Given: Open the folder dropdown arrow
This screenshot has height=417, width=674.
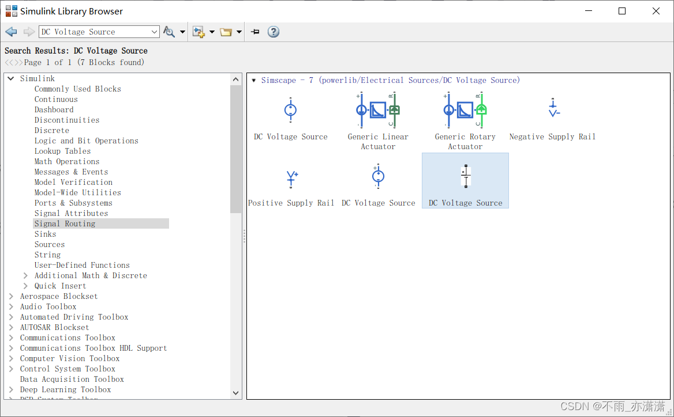Looking at the screenshot, I should click(239, 32).
